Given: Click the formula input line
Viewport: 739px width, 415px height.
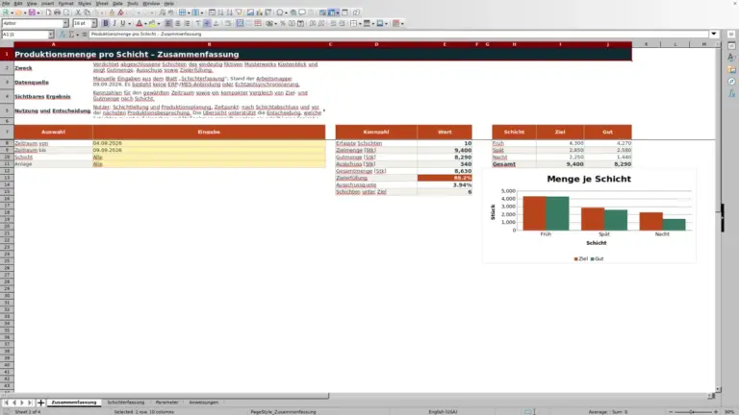Looking at the screenshot, I should pos(398,34).
